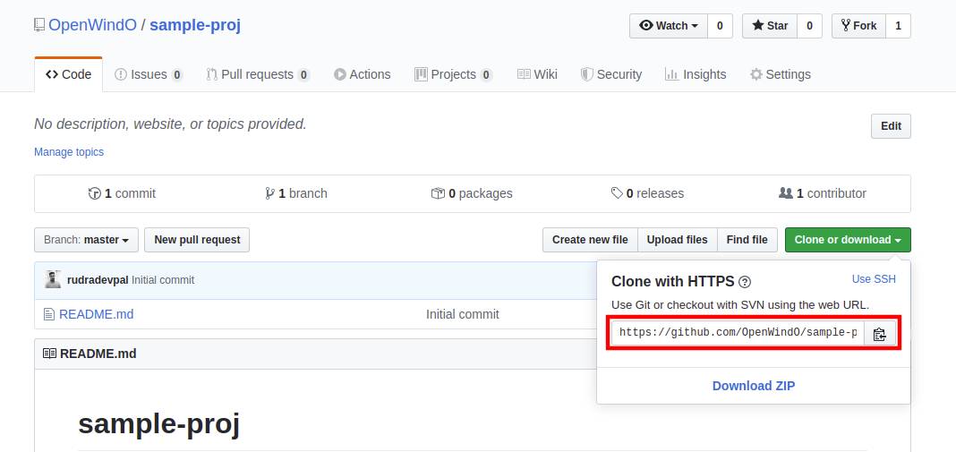Switch to Use SSH

(x=874, y=278)
